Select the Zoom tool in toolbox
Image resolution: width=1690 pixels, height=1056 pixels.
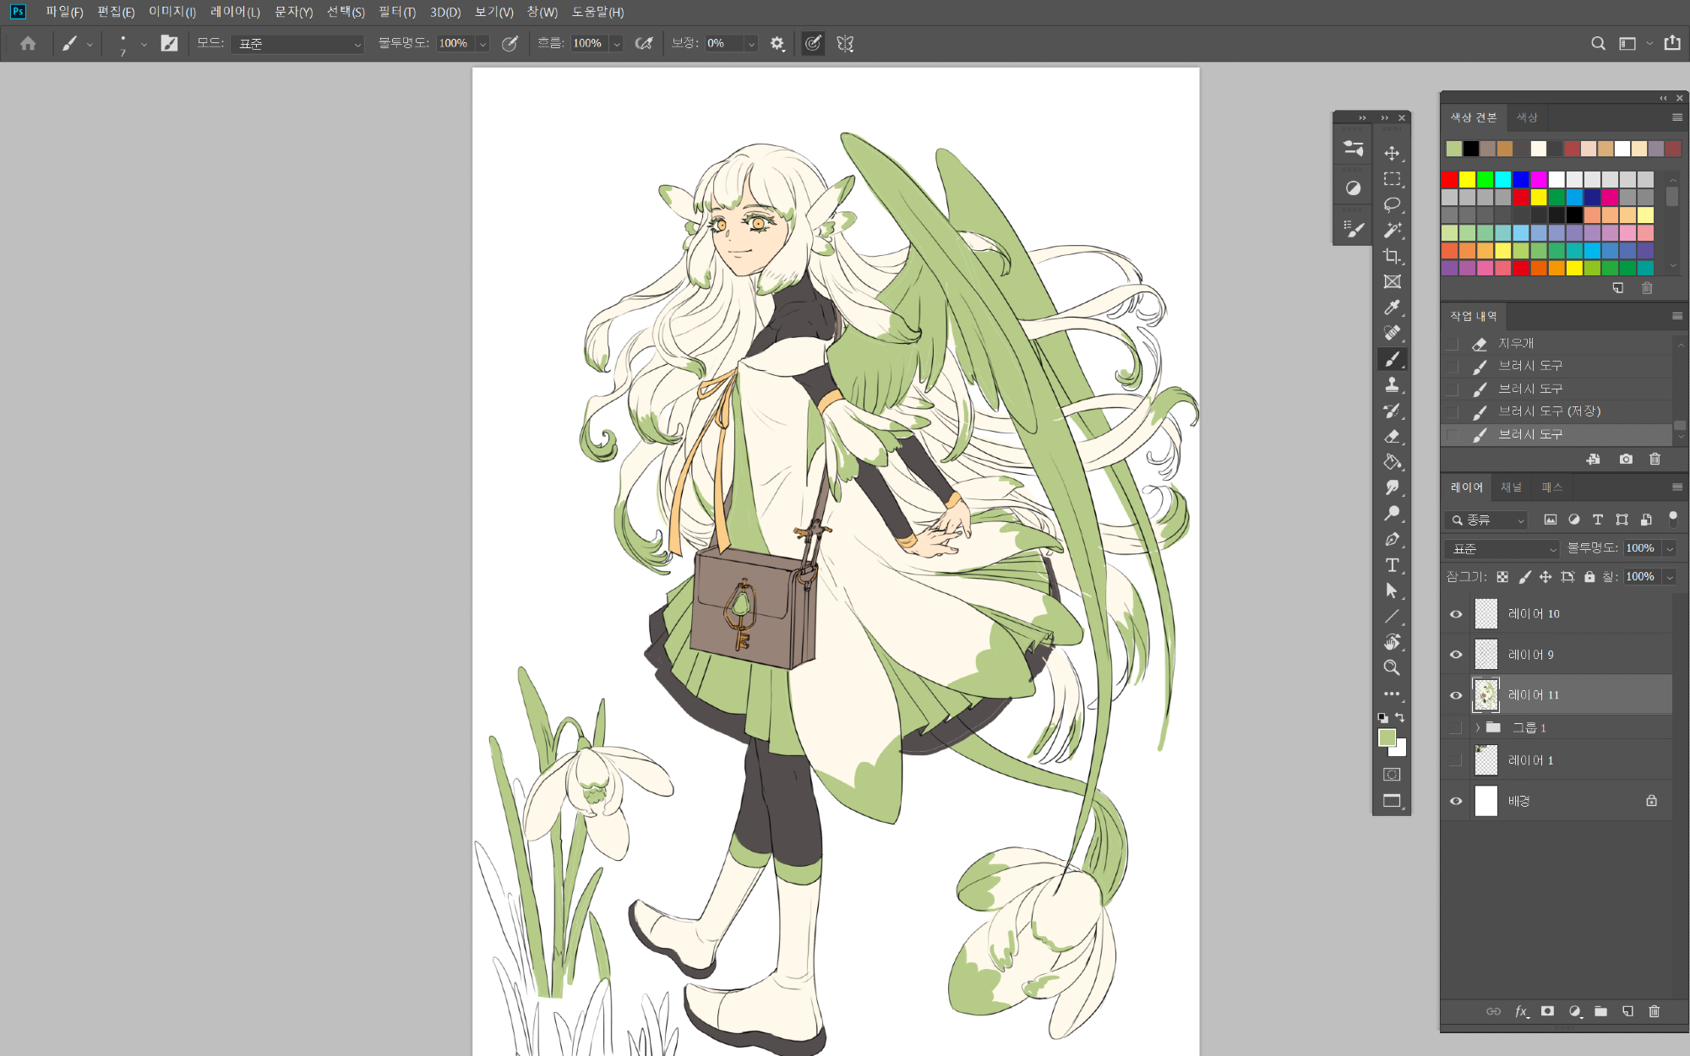1392,667
